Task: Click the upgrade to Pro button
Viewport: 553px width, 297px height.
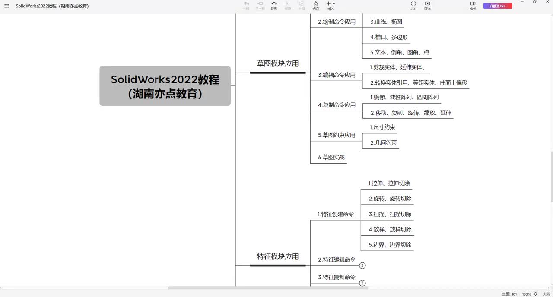Action: 498,6
